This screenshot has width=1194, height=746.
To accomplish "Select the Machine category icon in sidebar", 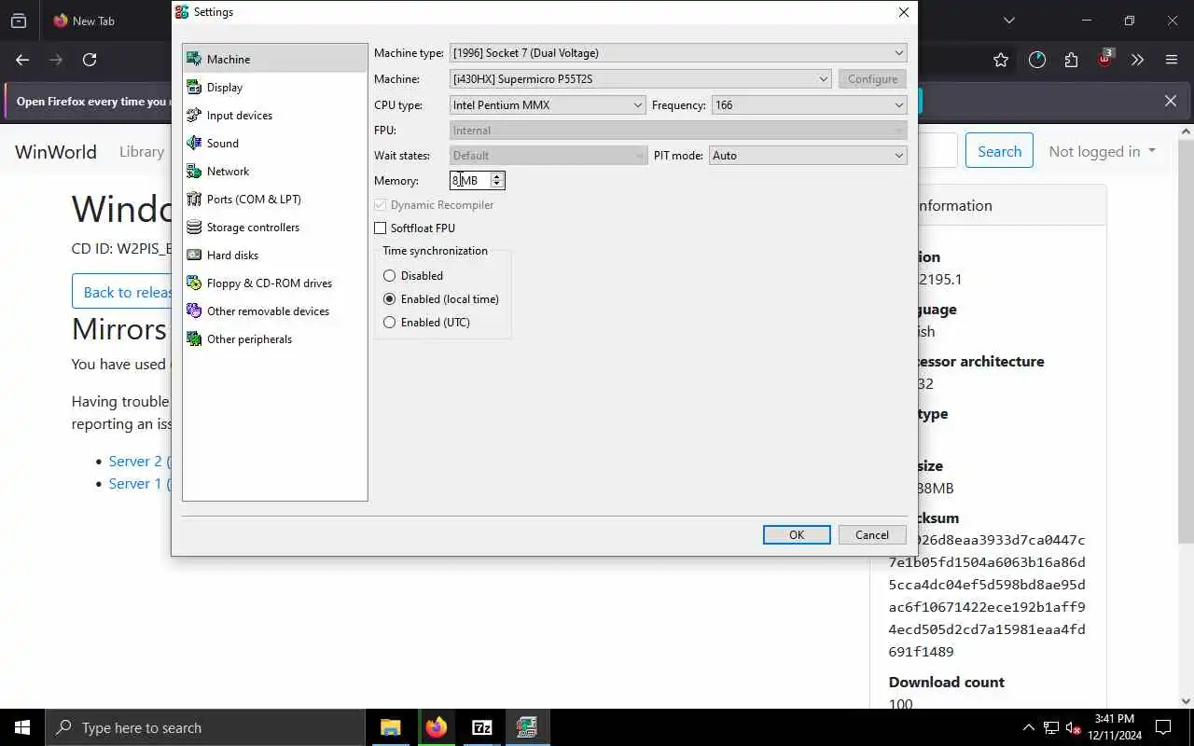I will pos(194,59).
